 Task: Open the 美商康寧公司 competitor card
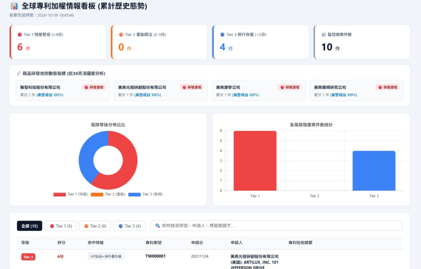coord(259,91)
